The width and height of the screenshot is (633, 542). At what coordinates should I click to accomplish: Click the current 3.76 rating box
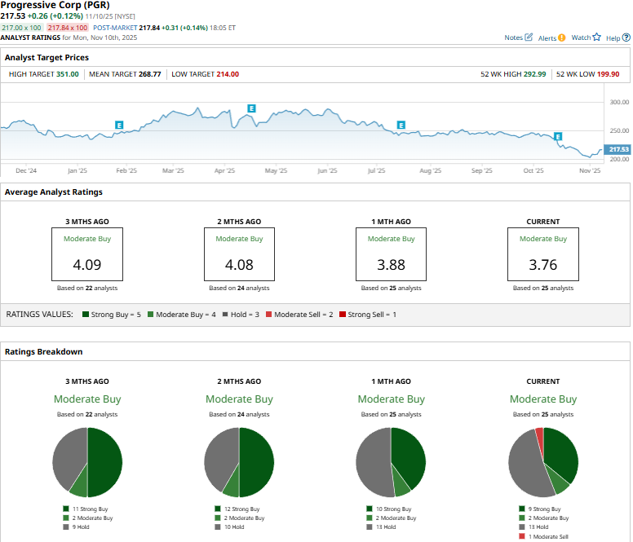pos(542,254)
